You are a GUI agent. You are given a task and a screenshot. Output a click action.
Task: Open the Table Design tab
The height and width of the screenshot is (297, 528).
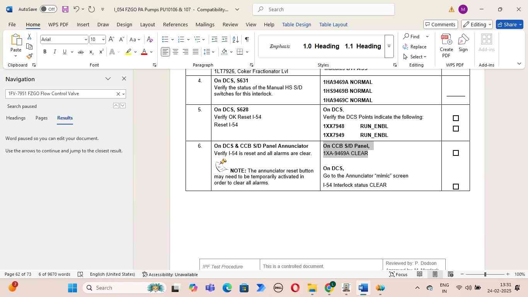[x=296, y=24]
